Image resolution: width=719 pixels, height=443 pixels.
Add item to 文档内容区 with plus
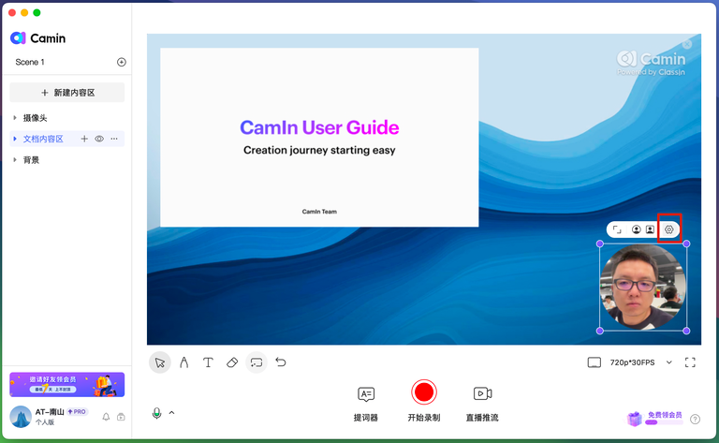(x=84, y=139)
